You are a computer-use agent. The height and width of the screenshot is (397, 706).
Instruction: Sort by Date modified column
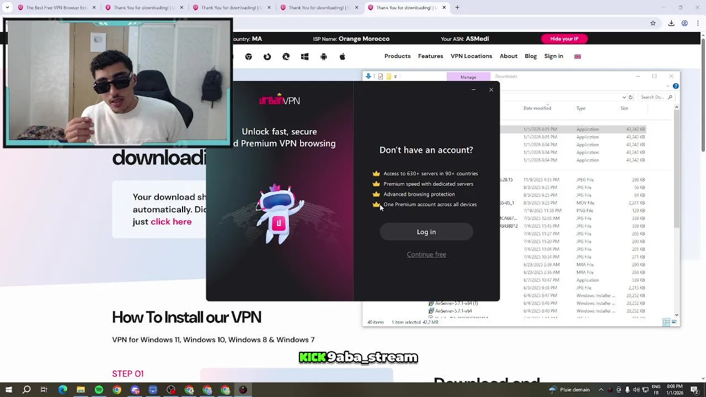click(x=537, y=108)
